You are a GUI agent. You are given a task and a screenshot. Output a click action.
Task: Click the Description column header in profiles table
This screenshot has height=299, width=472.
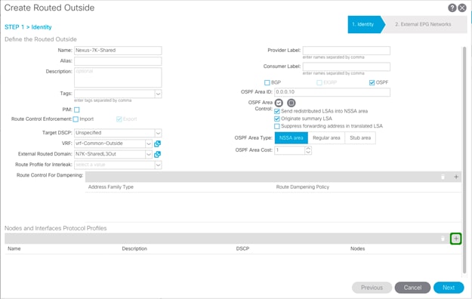134,248
